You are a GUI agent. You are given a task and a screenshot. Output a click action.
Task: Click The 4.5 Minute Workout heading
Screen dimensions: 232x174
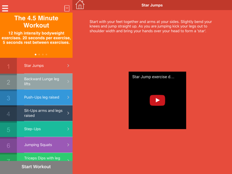[x=36, y=22]
